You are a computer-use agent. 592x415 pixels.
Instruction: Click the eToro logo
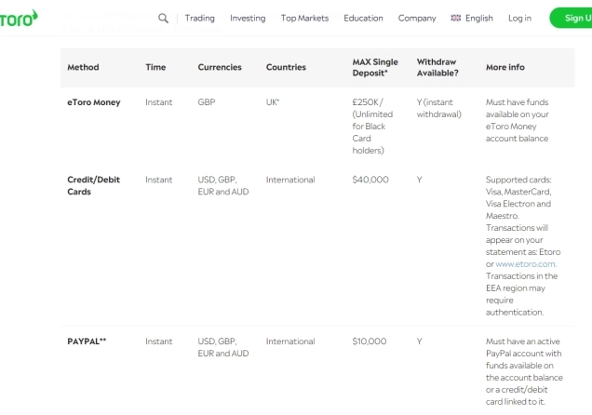(x=19, y=18)
